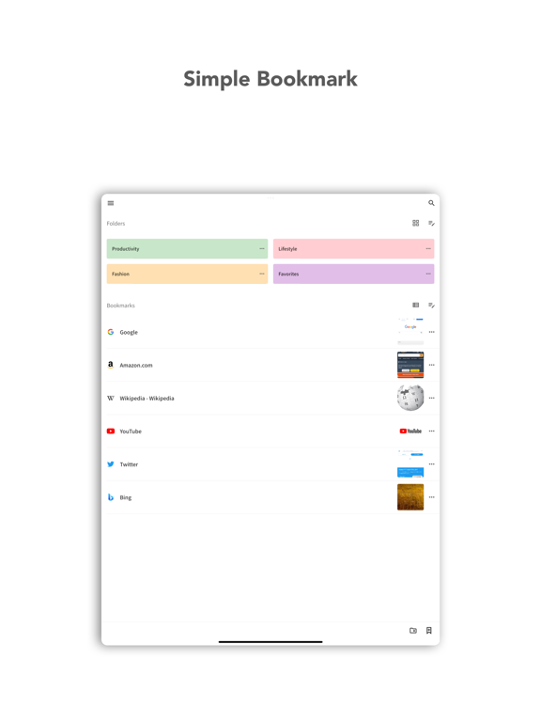
Task: Open Favorites folder more options
Action: click(x=428, y=274)
